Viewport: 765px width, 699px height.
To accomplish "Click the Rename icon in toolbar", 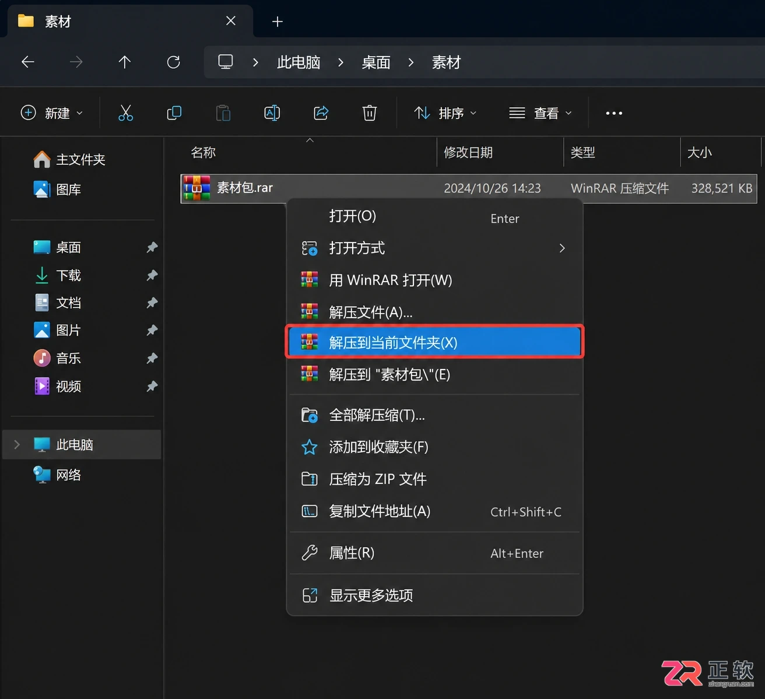I will pos(272,113).
